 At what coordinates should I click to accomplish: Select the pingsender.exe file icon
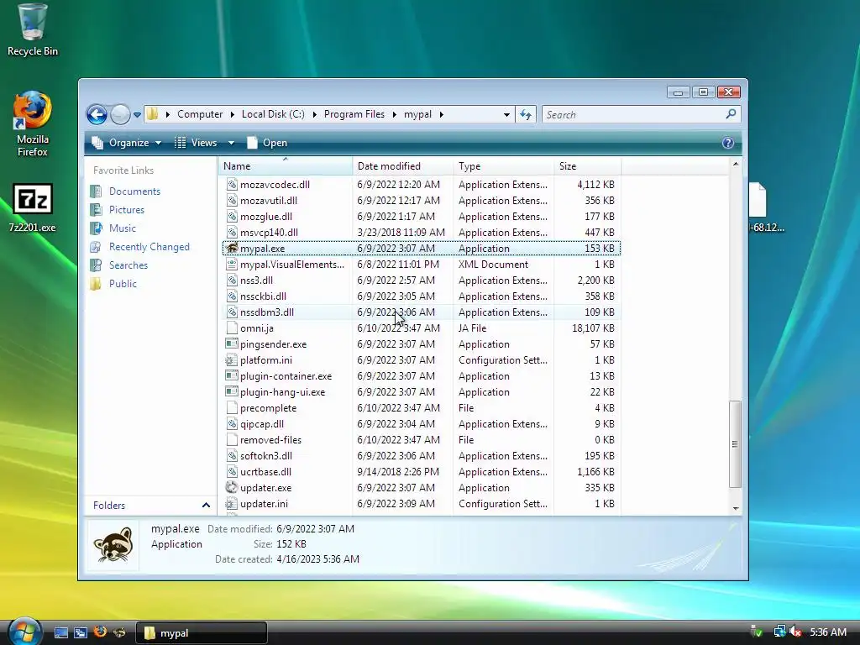pos(232,343)
